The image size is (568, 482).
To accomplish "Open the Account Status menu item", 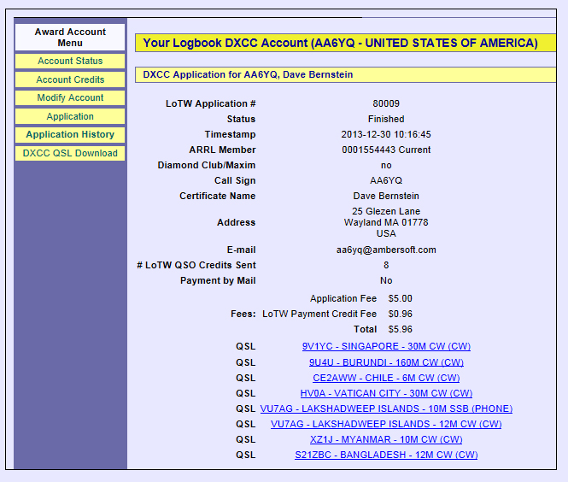I will point(70,62).
